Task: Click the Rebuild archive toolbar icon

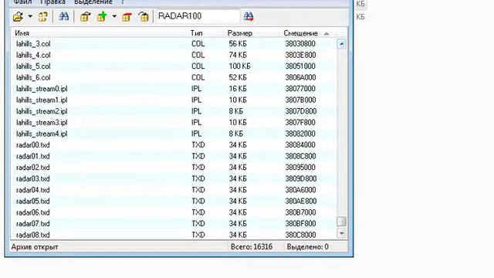Action: [43, 16]
